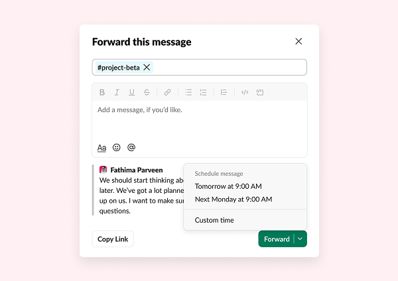Insert inline code formatting
This screenshot has height=281, width=398.
pyautogui.click(x=245, y=92)
